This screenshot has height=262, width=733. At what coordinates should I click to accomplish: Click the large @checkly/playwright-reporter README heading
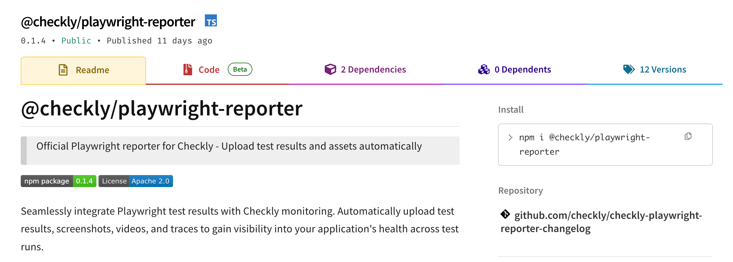coord(162,109)
